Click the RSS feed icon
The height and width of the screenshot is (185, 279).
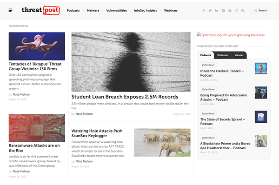(x=243, y=11)
